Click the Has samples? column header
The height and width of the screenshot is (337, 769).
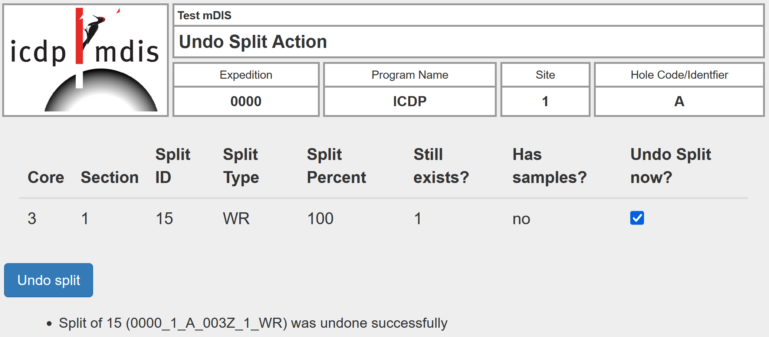pyautogui.click(x=549, y=166)
